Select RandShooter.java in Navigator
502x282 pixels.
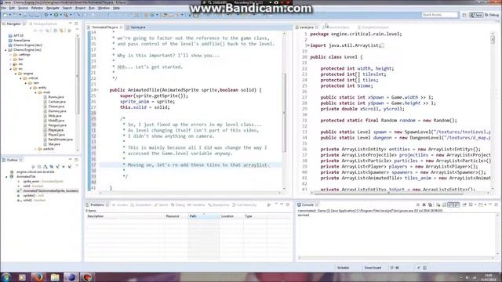(60, 139)
